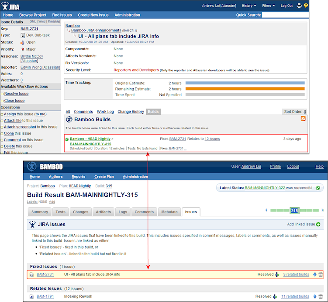This screenshot has height=302, width=328.
Task: Click the Resolved status icon for BAM-1791
Action: 275,296
